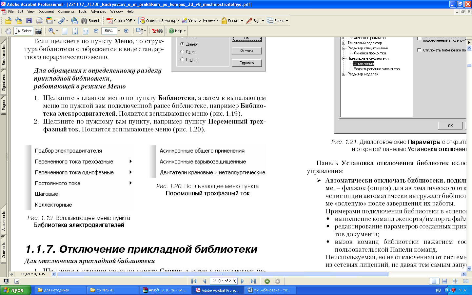Click the Справка button in figure
The width and height of the screenshot is (472, 295).
[x=247, y=63]
